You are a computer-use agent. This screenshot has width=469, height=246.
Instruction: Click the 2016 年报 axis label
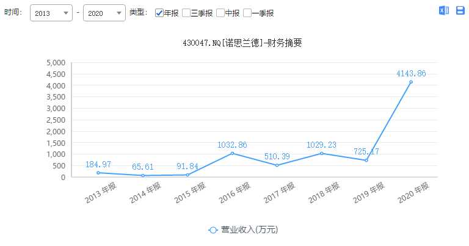[x=234, y=193]
